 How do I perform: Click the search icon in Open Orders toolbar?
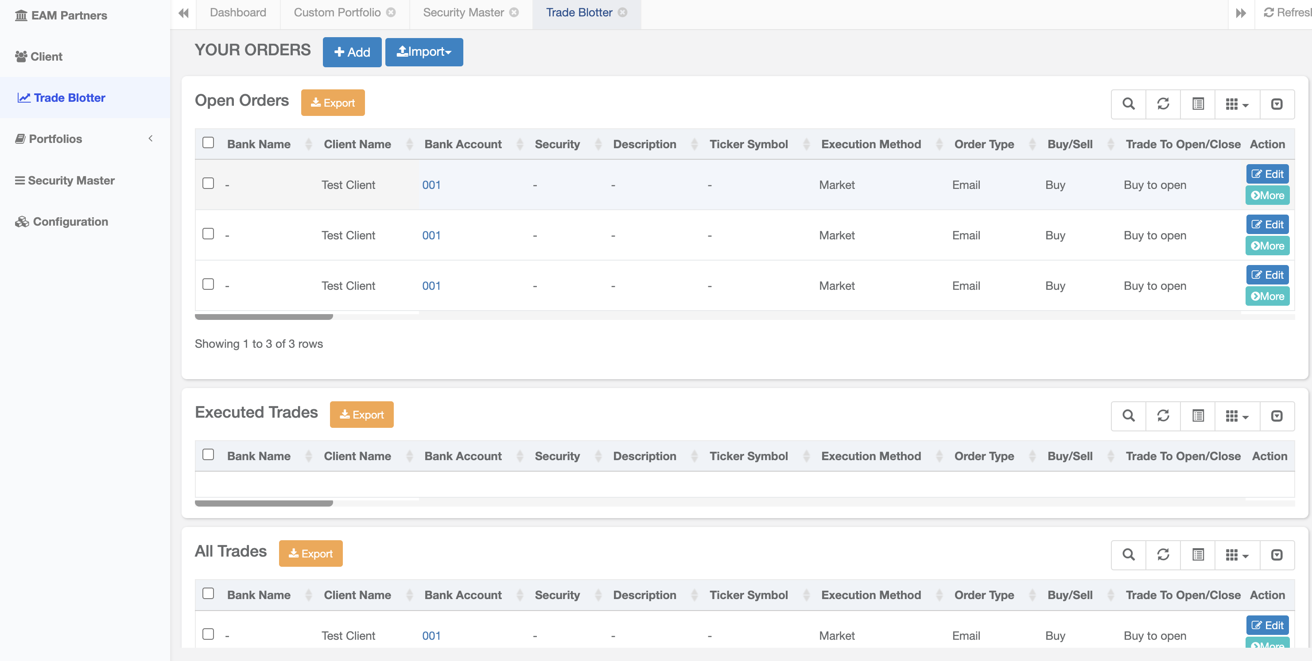coord(1128,104)
